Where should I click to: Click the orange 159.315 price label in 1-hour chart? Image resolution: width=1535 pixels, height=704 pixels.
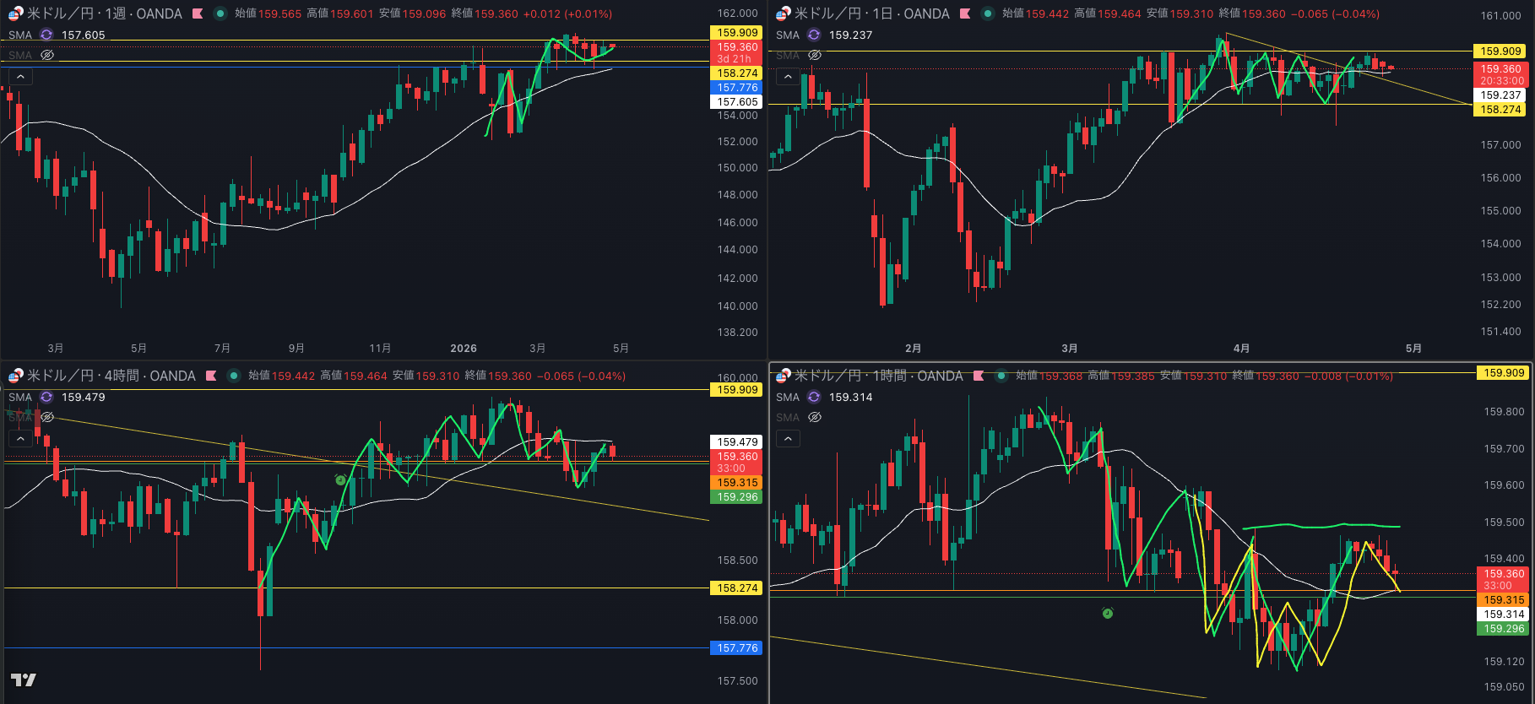[x=1504, y=600]
